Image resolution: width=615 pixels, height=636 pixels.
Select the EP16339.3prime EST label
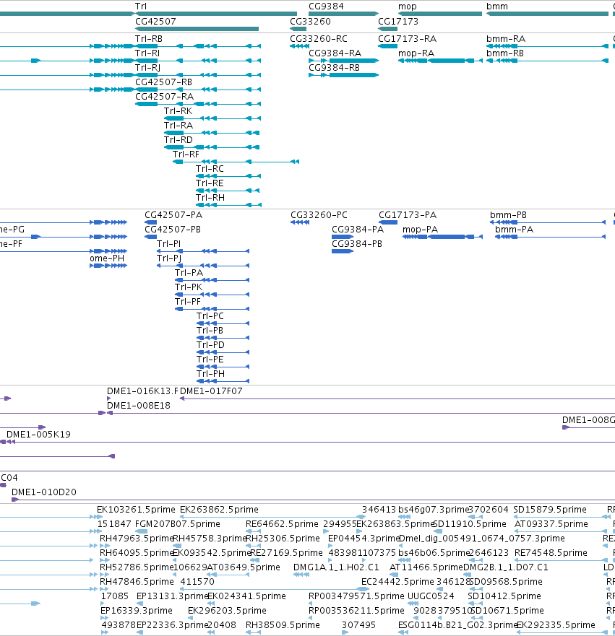(x=137, y=611)
